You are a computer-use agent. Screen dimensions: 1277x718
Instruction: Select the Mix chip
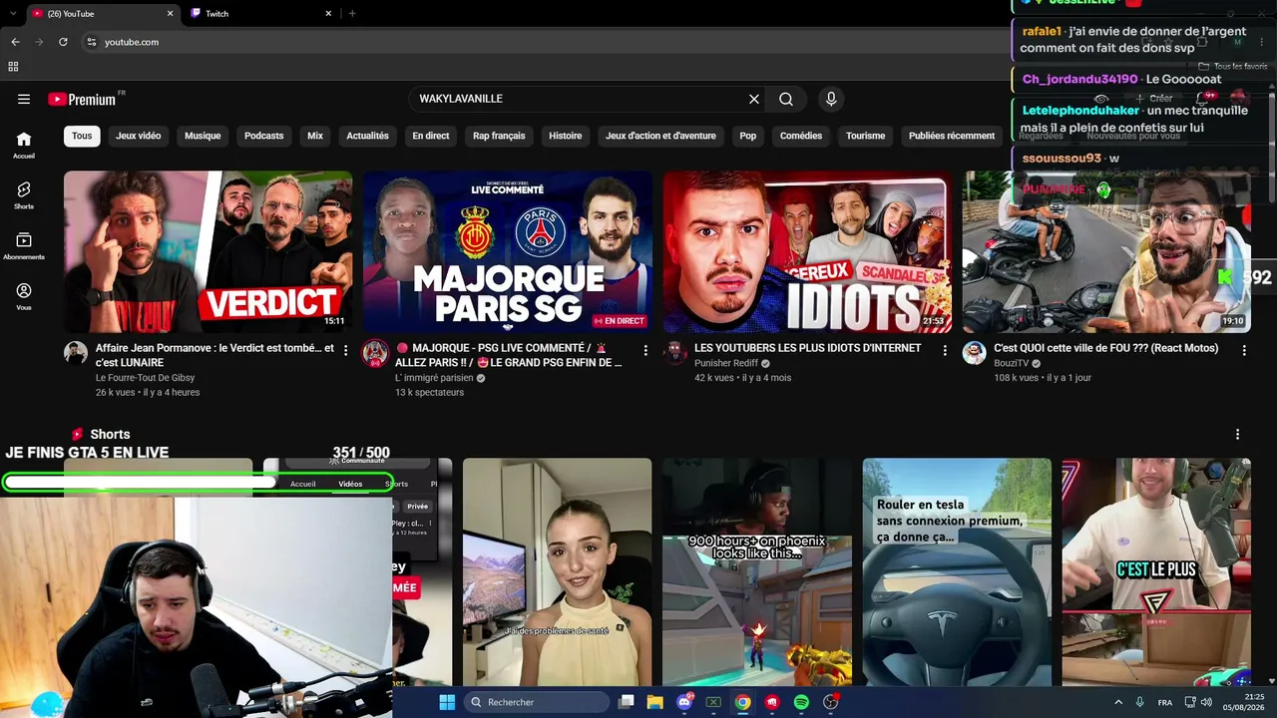(x=315, y=136)
